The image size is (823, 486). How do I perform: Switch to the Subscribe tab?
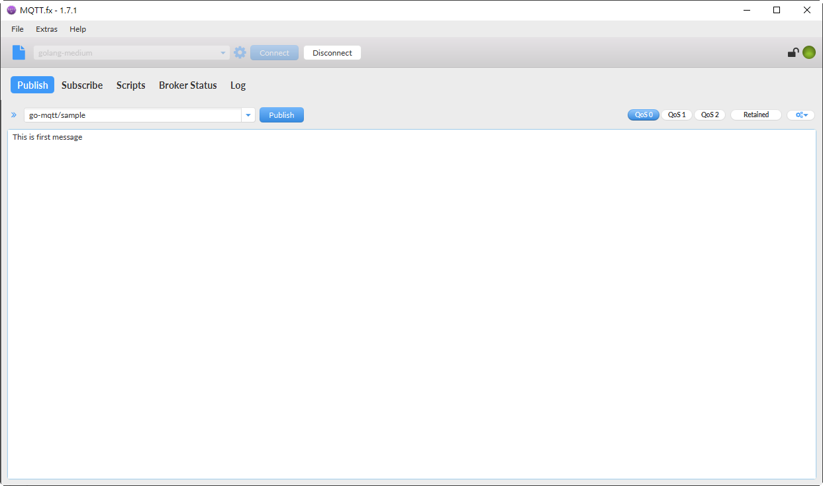tap(82, 85)
